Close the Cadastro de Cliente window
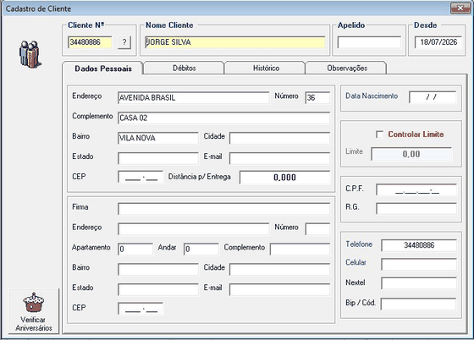The width and height of the screenshot is (474, 340). (x=460, y=8)
